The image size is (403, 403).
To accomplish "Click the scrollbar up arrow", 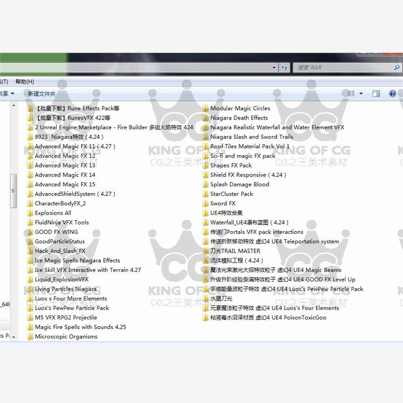I will pyautogui.click(x=14, y=105).
